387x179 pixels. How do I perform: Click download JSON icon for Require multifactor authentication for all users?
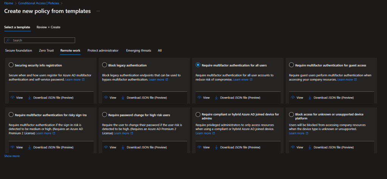[x=216, y=97]
